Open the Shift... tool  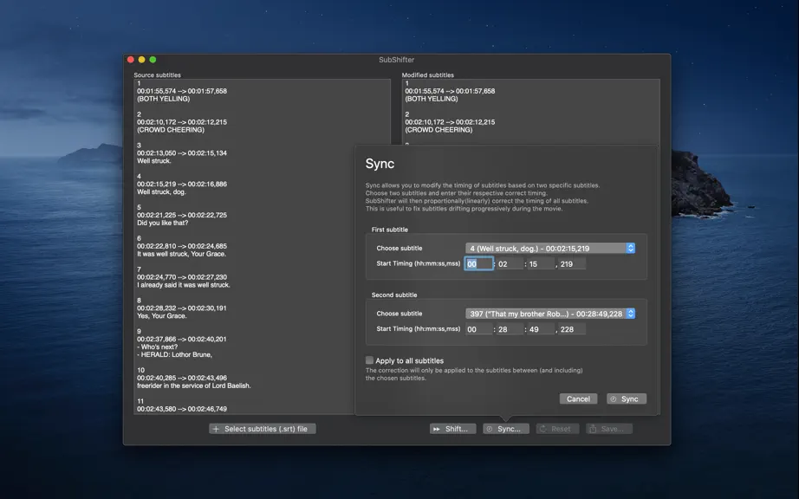[453, 429]
